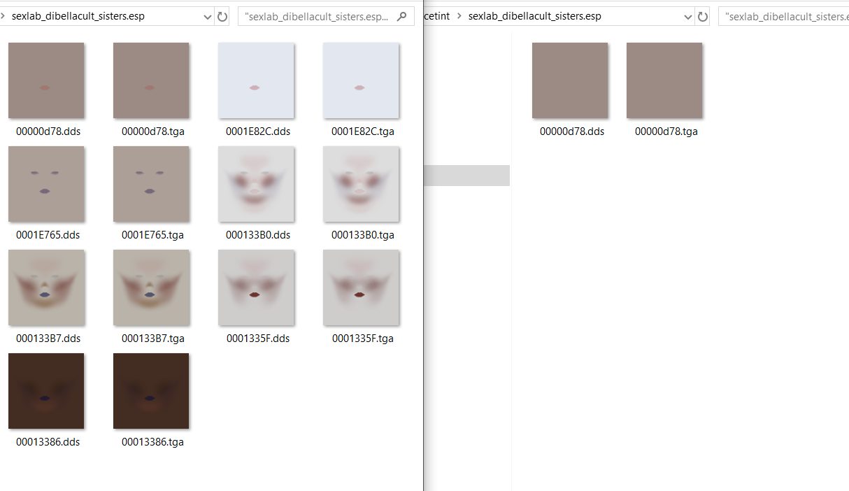The height and width of the screenshot is (491, 849).
Task: Click the left window search box
Action: pos(326,16)
